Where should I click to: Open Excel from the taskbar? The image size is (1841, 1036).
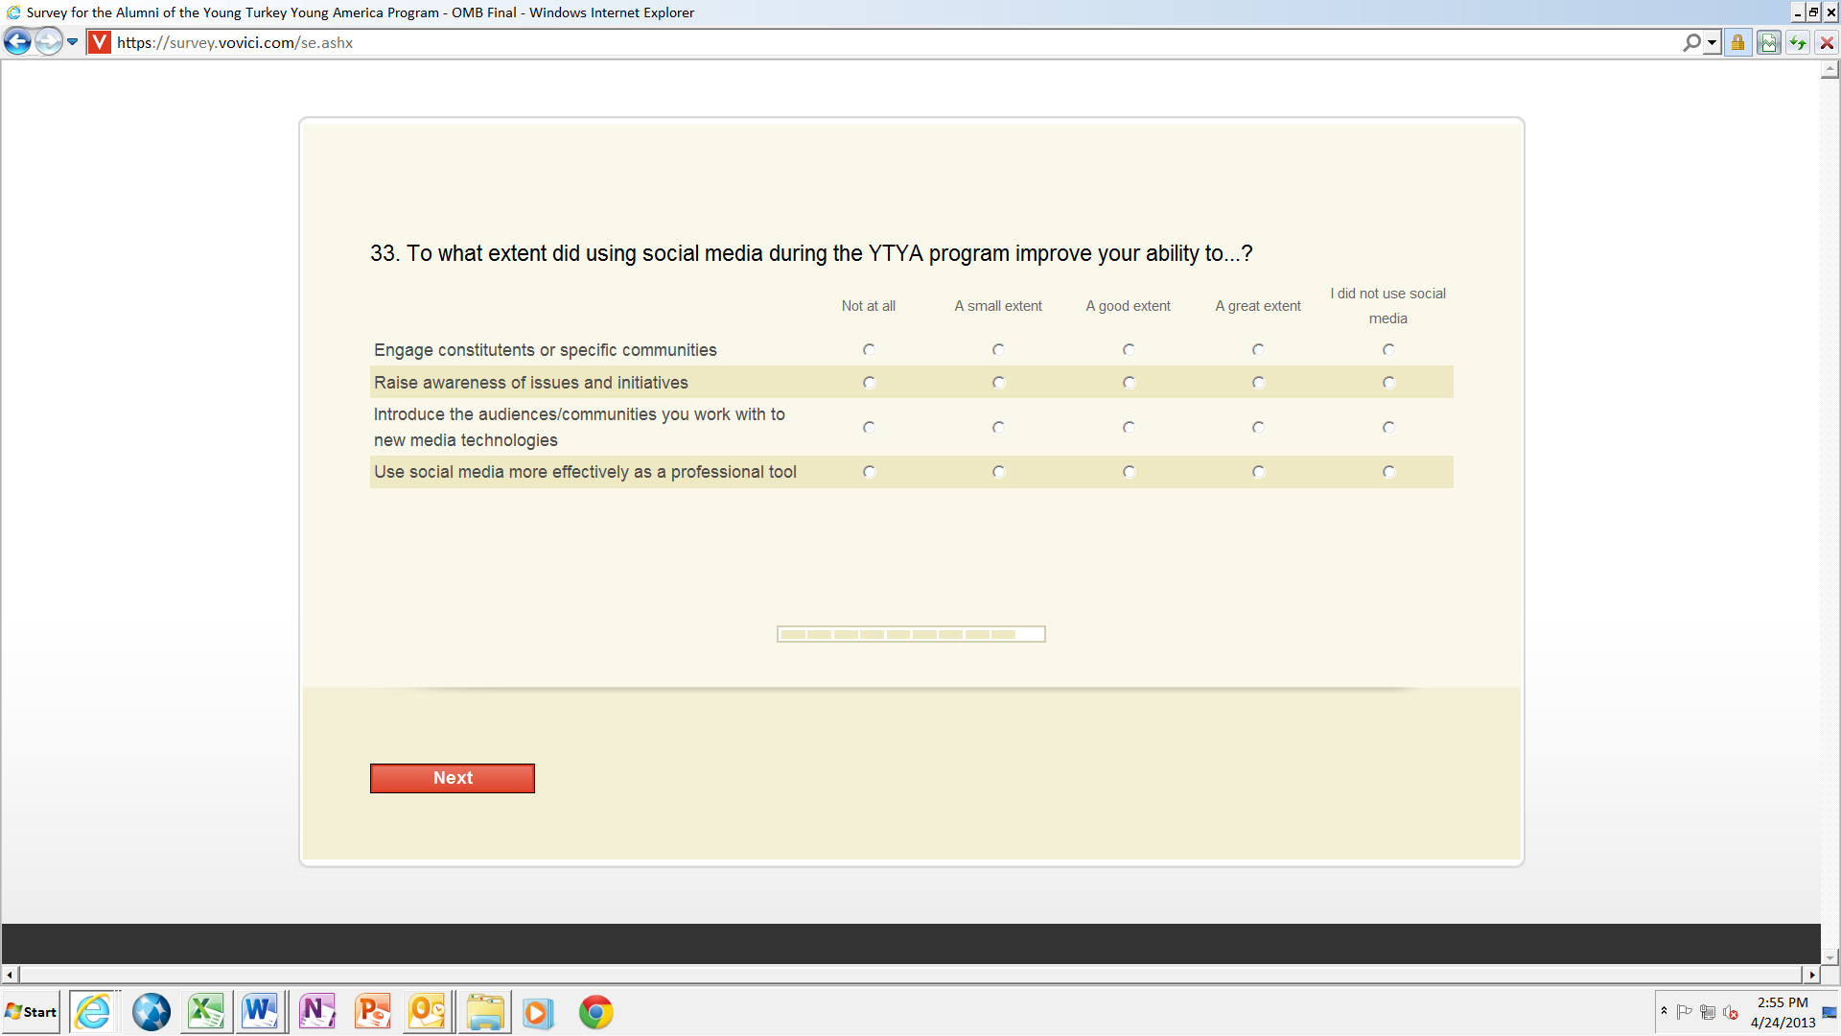click(x=206, y=1012)
